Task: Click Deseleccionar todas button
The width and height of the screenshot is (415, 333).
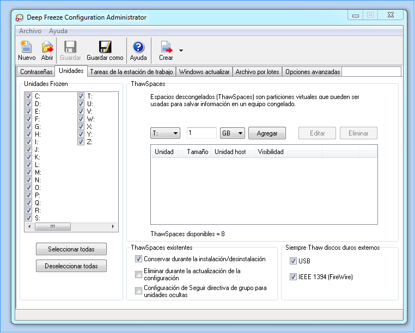Action: [71, 266]
